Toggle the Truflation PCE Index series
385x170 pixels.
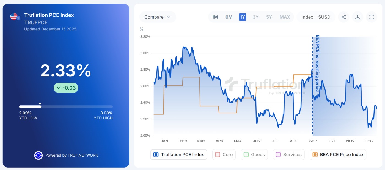pyautogui.click(x=178, y=155)
